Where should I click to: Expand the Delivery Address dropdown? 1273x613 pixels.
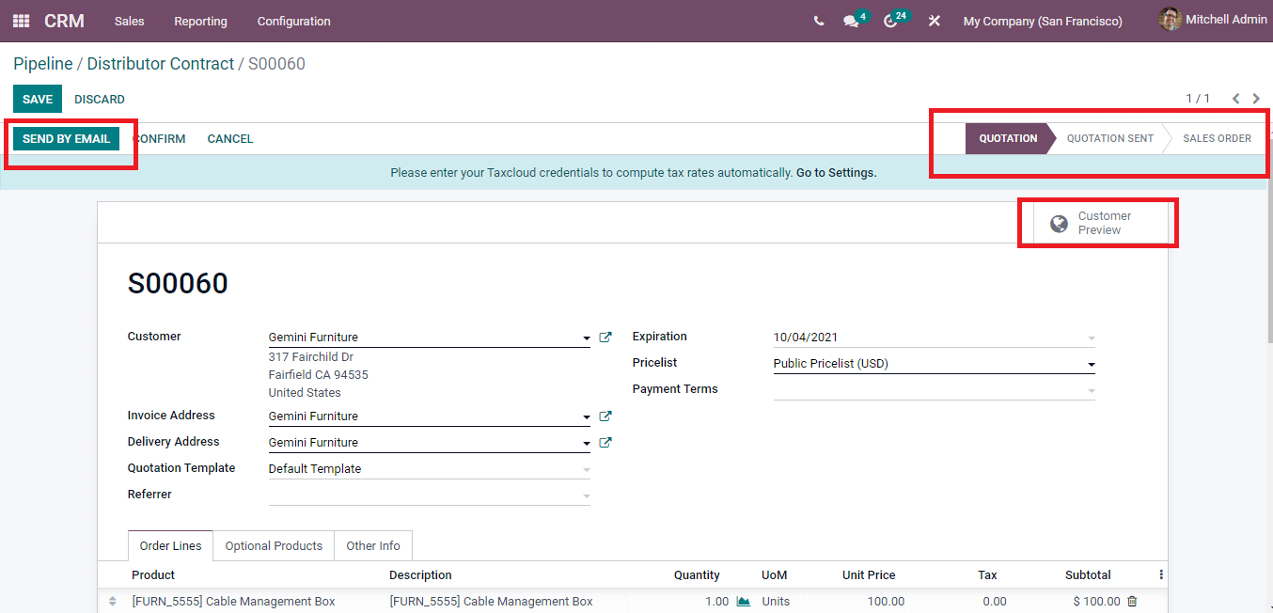click(586, 443)
